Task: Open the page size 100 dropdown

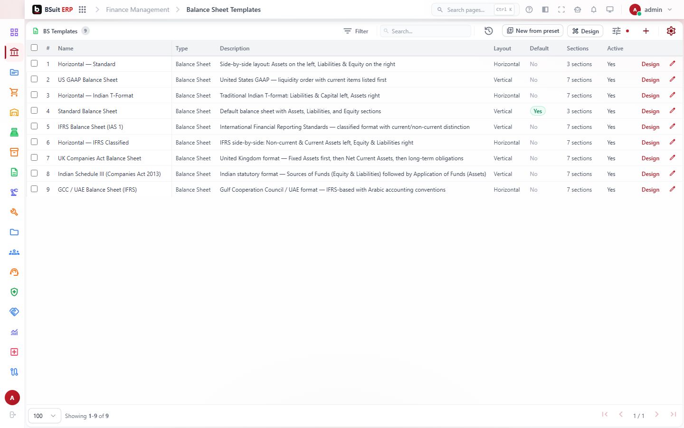Action: [x=45, y=416]
